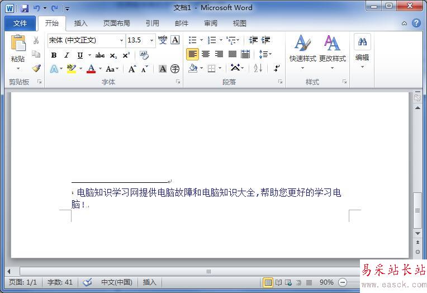Click 中文(中国) language indicator

coord(117,282)
